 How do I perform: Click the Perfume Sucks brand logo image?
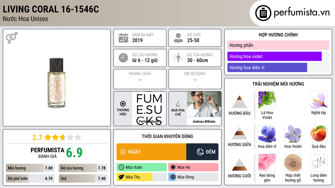pyautogui.click(x=149, y=108)
